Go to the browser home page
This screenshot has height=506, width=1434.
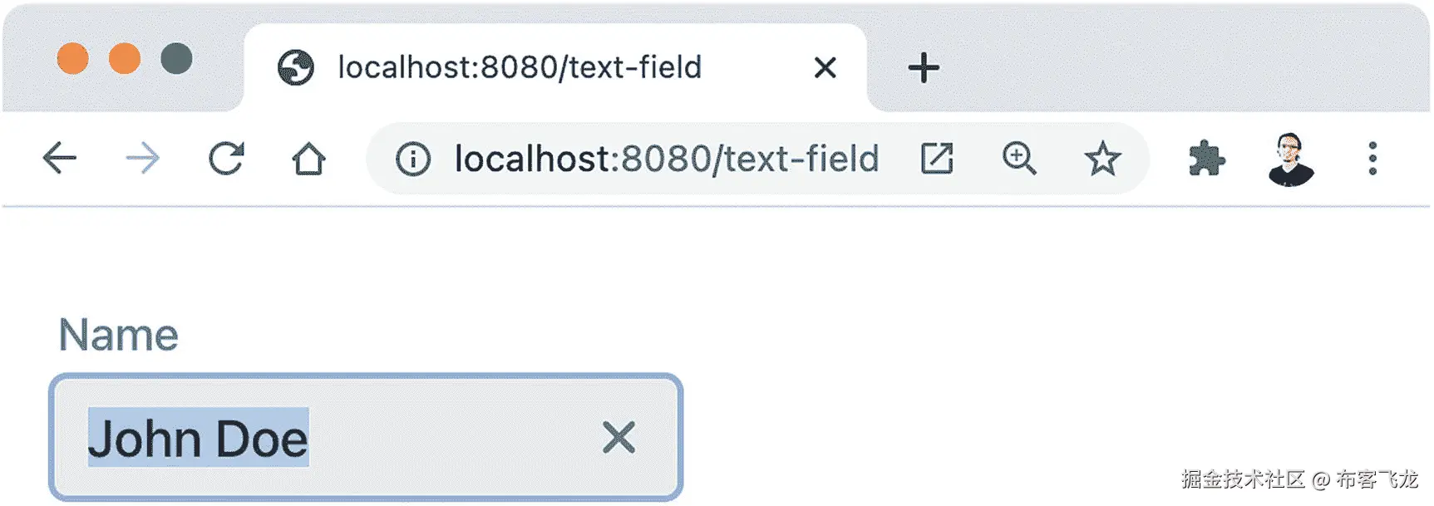(x=308, y=158)
